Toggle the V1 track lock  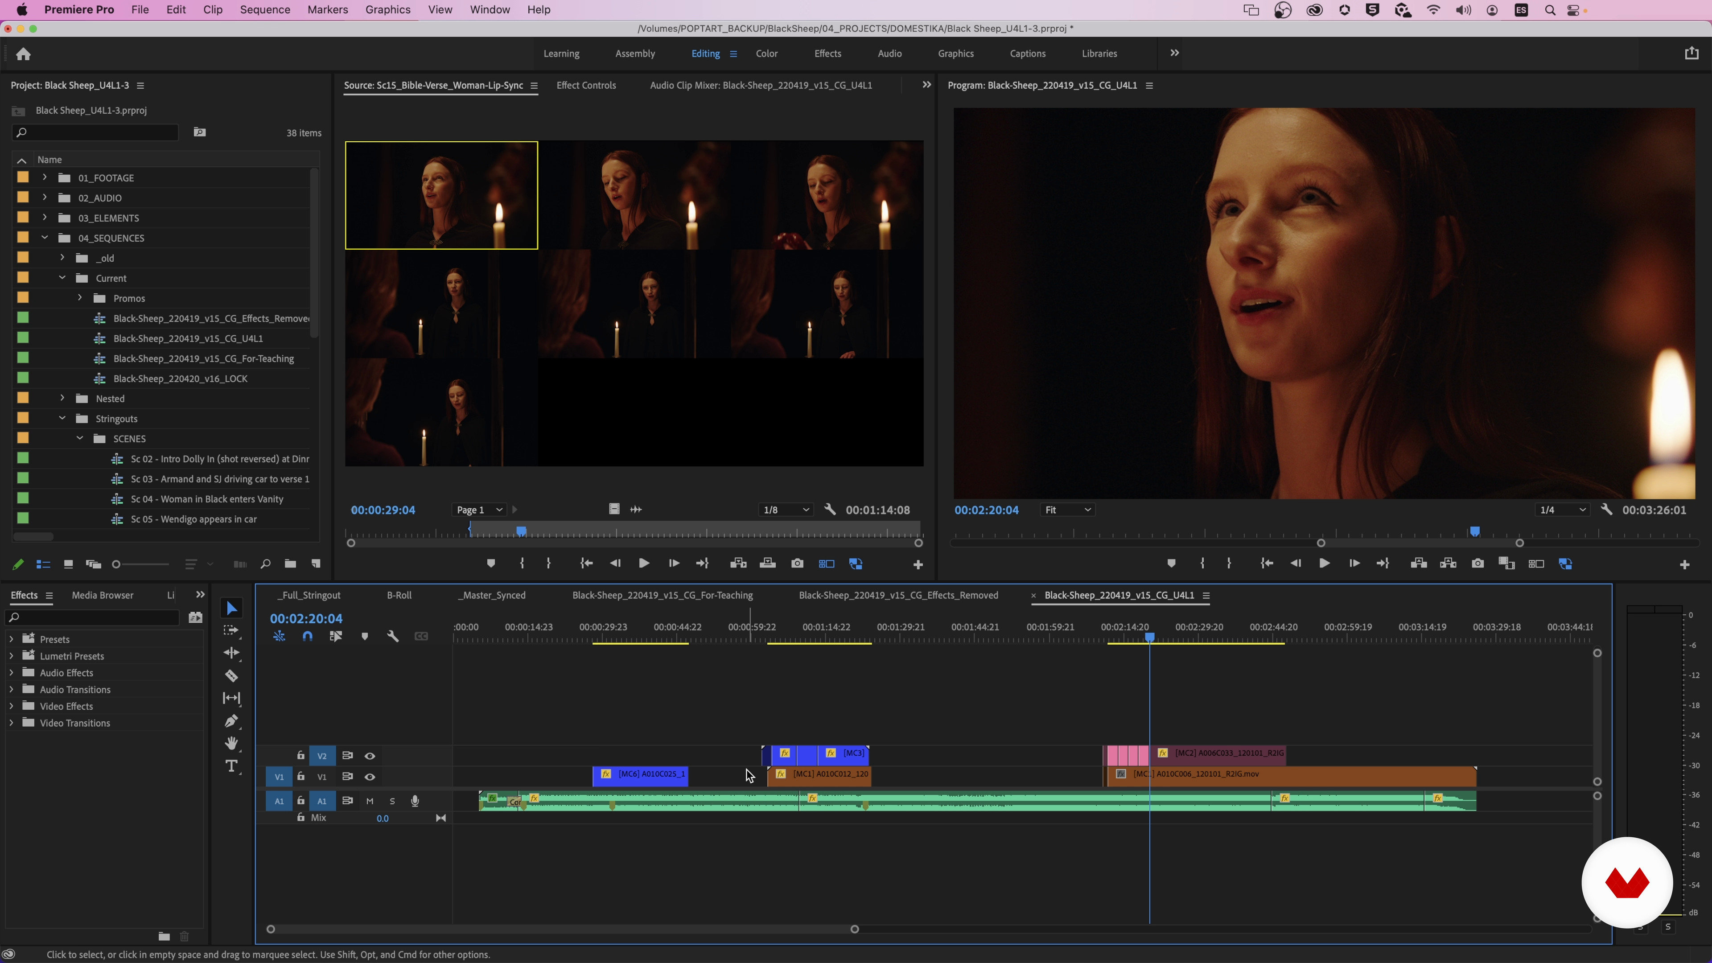[300, 776]
